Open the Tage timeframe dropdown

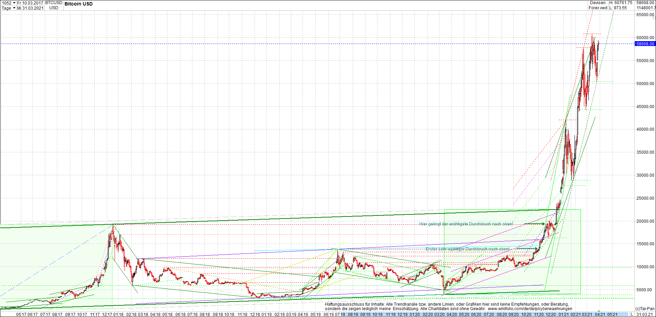(14, 8)
